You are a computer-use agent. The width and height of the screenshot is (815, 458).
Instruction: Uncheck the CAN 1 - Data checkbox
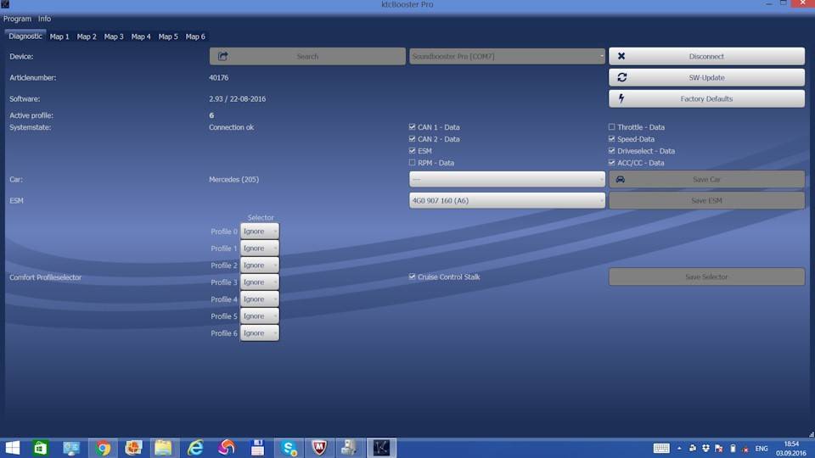413,127
